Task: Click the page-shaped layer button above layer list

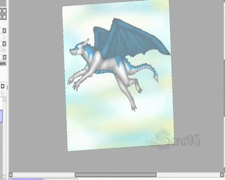Action: click(x=2, y=86)
